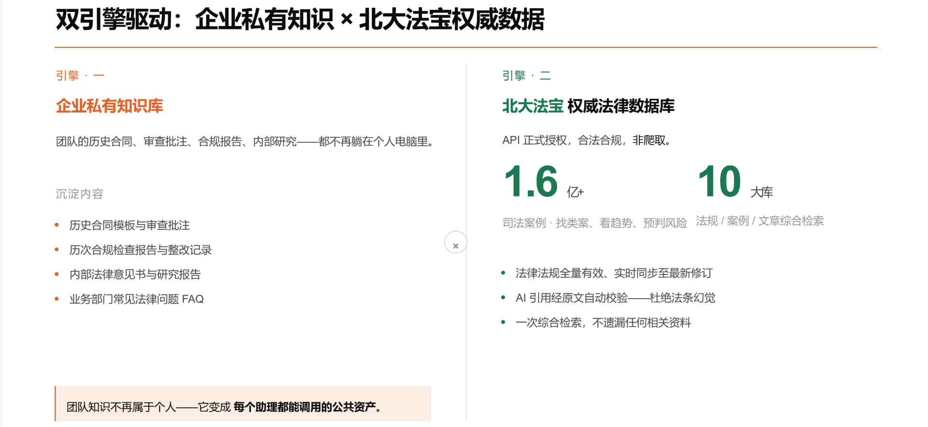The image size is (928, 427).
Task: Click the heading 企业私有知识库
Action: point(110,106)
